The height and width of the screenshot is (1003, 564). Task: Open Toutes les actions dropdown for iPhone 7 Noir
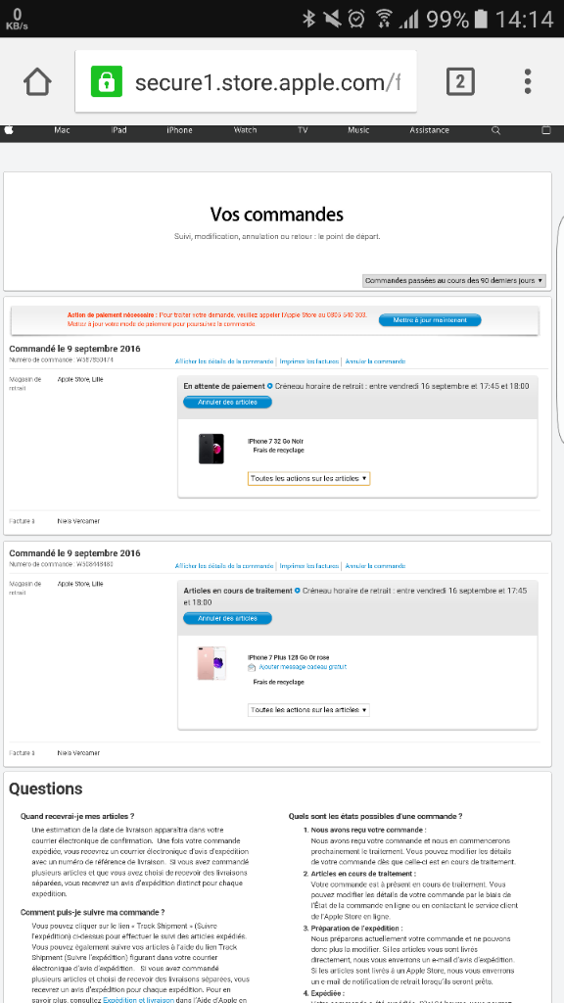pyautogui.click(x=308, y=478)
